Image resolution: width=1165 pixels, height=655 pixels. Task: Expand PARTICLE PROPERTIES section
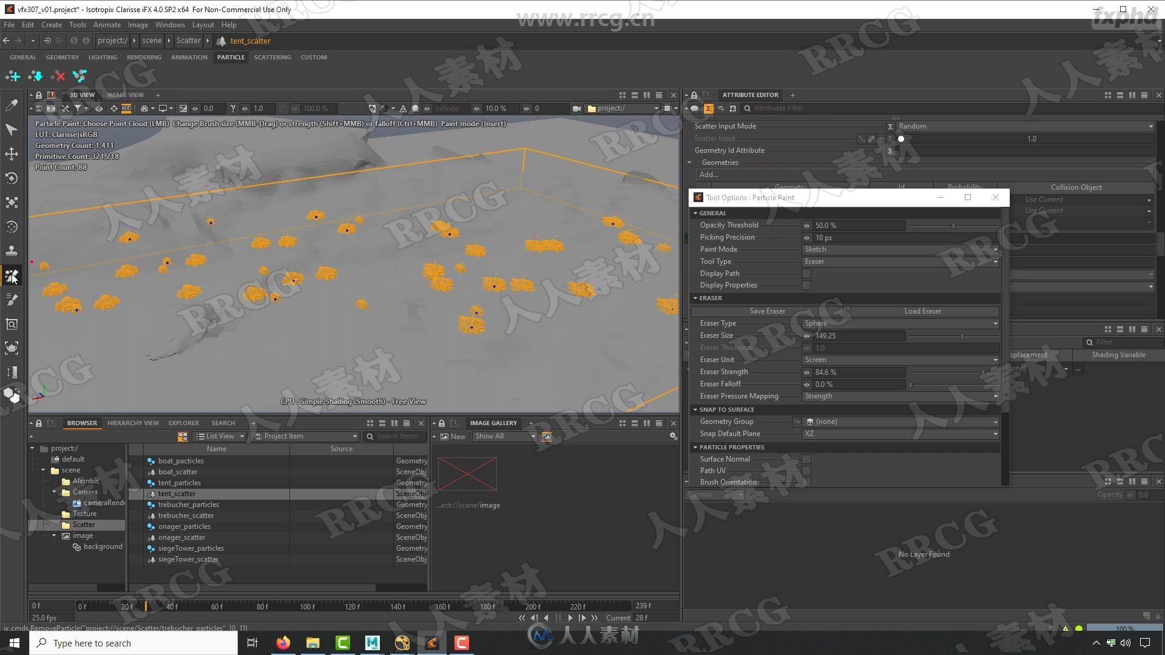click(695, 446)
